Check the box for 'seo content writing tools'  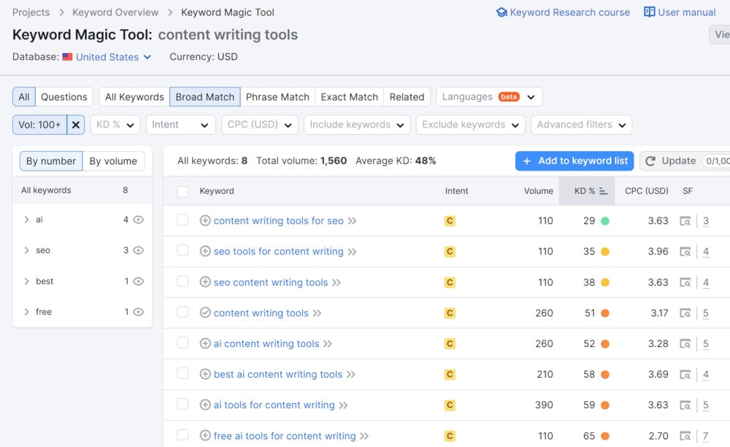click(182, 281)
